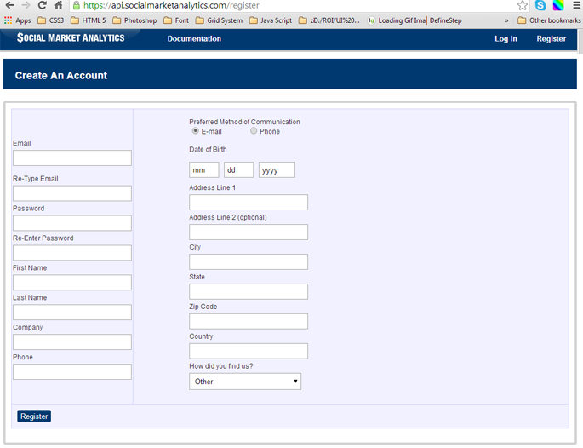Click the browser back arrow

[x=9, y=5]
